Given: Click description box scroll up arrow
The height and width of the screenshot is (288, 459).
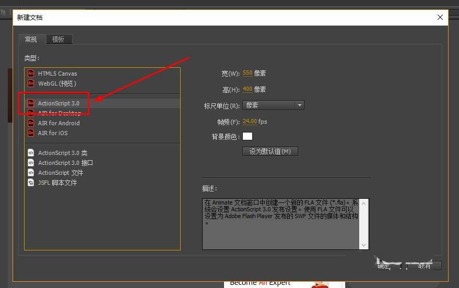Looking at the screenshot, I should click(364, 203).
